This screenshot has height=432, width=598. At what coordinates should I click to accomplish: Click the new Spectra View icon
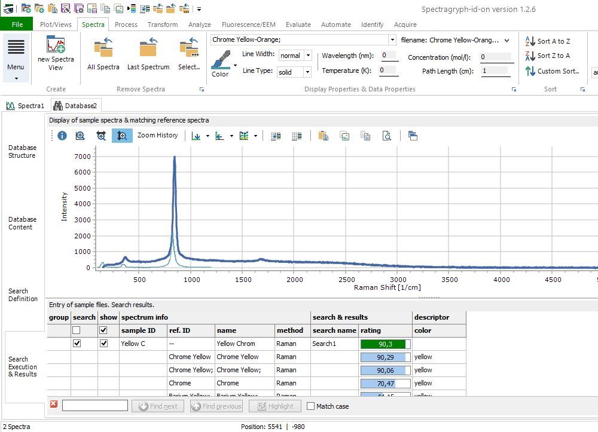point(56,46)
